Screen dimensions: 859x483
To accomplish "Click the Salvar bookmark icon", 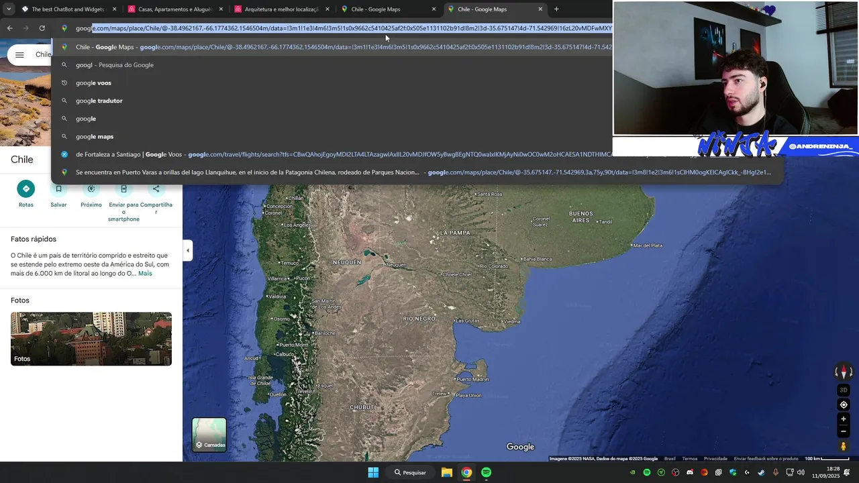I will click(x=58, y=189).
